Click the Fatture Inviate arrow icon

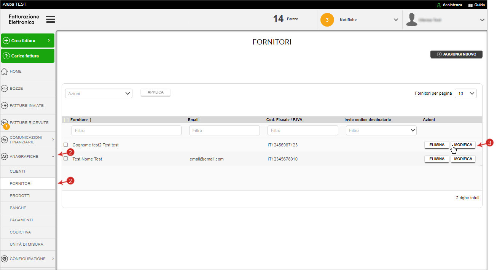[5, 106]
